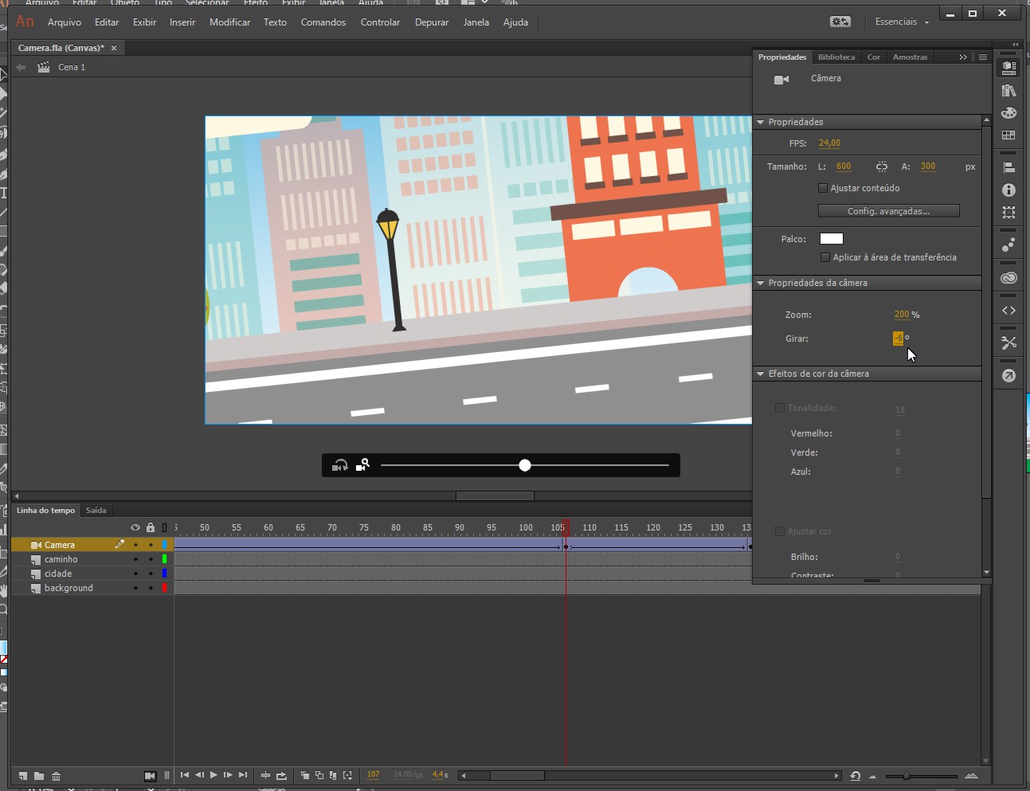Collapse Efeitos de cor da câmera section
The image size is (1030, 791).
761,374
